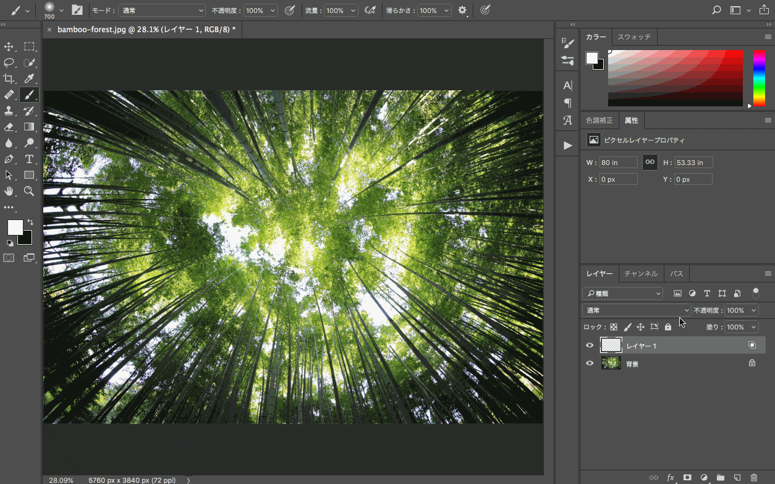Hide layer レイヤー 1 with eye icon
The width and height of the screenshot is (775, 484).
[590, 346]
